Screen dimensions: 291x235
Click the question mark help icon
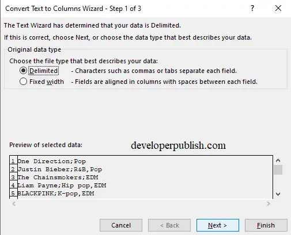(252, 8)
